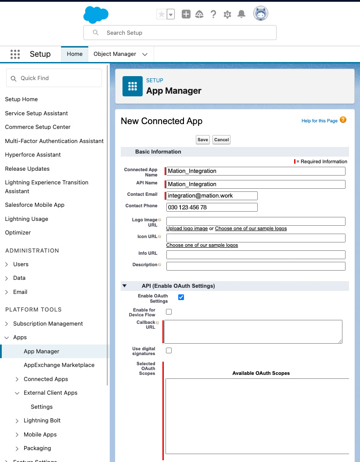Collapse the API (Enable OAuth Settings) section
This screenshot has height=462, width=360.
(125, 286)
